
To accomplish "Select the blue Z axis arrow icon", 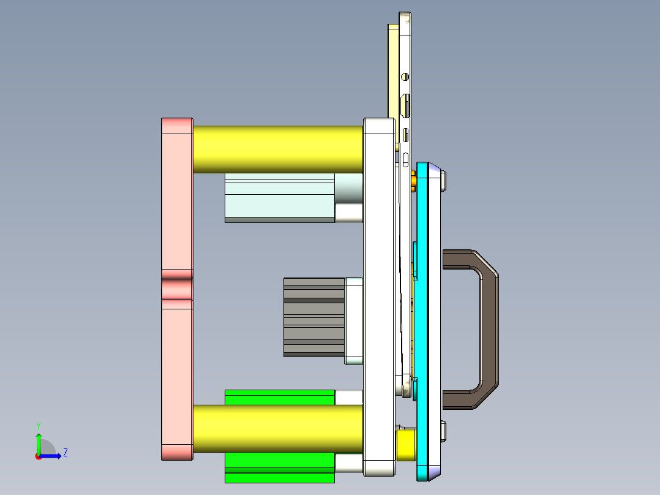I will pyautogui.click(x=52, y=456).
